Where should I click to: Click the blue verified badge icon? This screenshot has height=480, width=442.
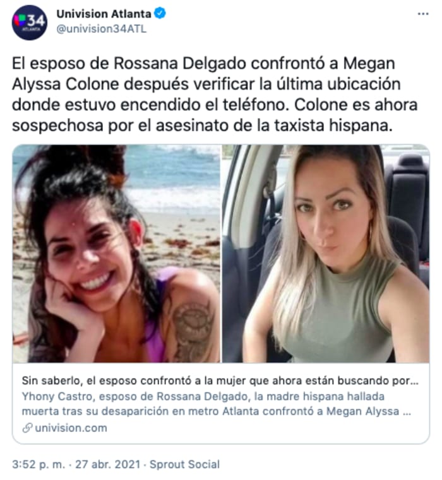pyautogui.click(x=160, y=13)
